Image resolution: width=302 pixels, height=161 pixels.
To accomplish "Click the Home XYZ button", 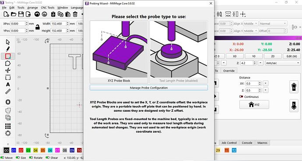I will (x=254, y=105).
